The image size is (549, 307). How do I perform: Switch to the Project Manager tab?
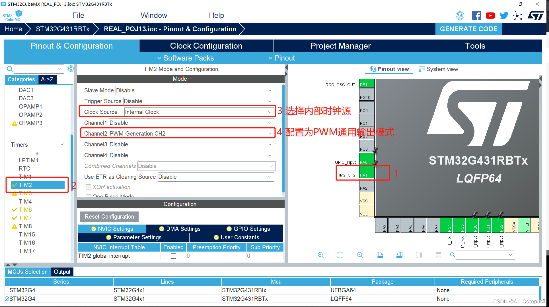pos(340,46)
